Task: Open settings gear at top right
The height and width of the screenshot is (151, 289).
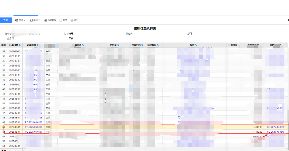Action: tap(288, 20)
